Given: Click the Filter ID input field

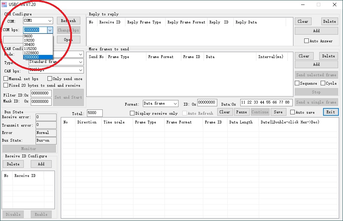Looking at the screenshot, I should [41, 93].
